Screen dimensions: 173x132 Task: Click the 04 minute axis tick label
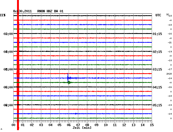coord(50,125)
